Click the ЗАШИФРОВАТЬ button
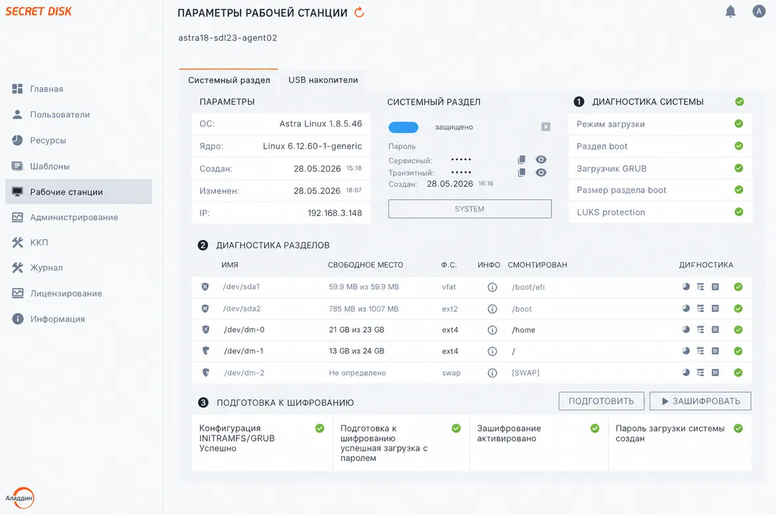This screenshot has width=776, height=515. pos(701,401)
